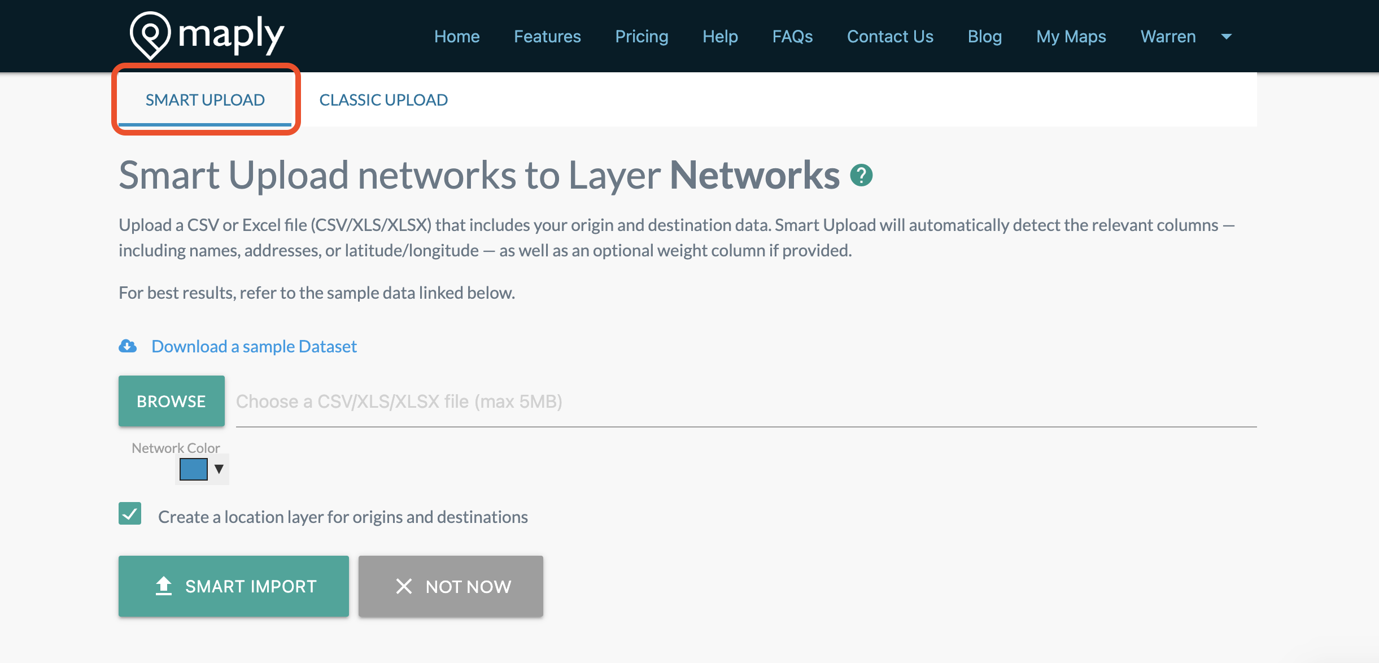Viewport: 1379px width, 663px height.
Task: Click the green help question mark icon
Action: pyautogui.click(x=861, y=175)
